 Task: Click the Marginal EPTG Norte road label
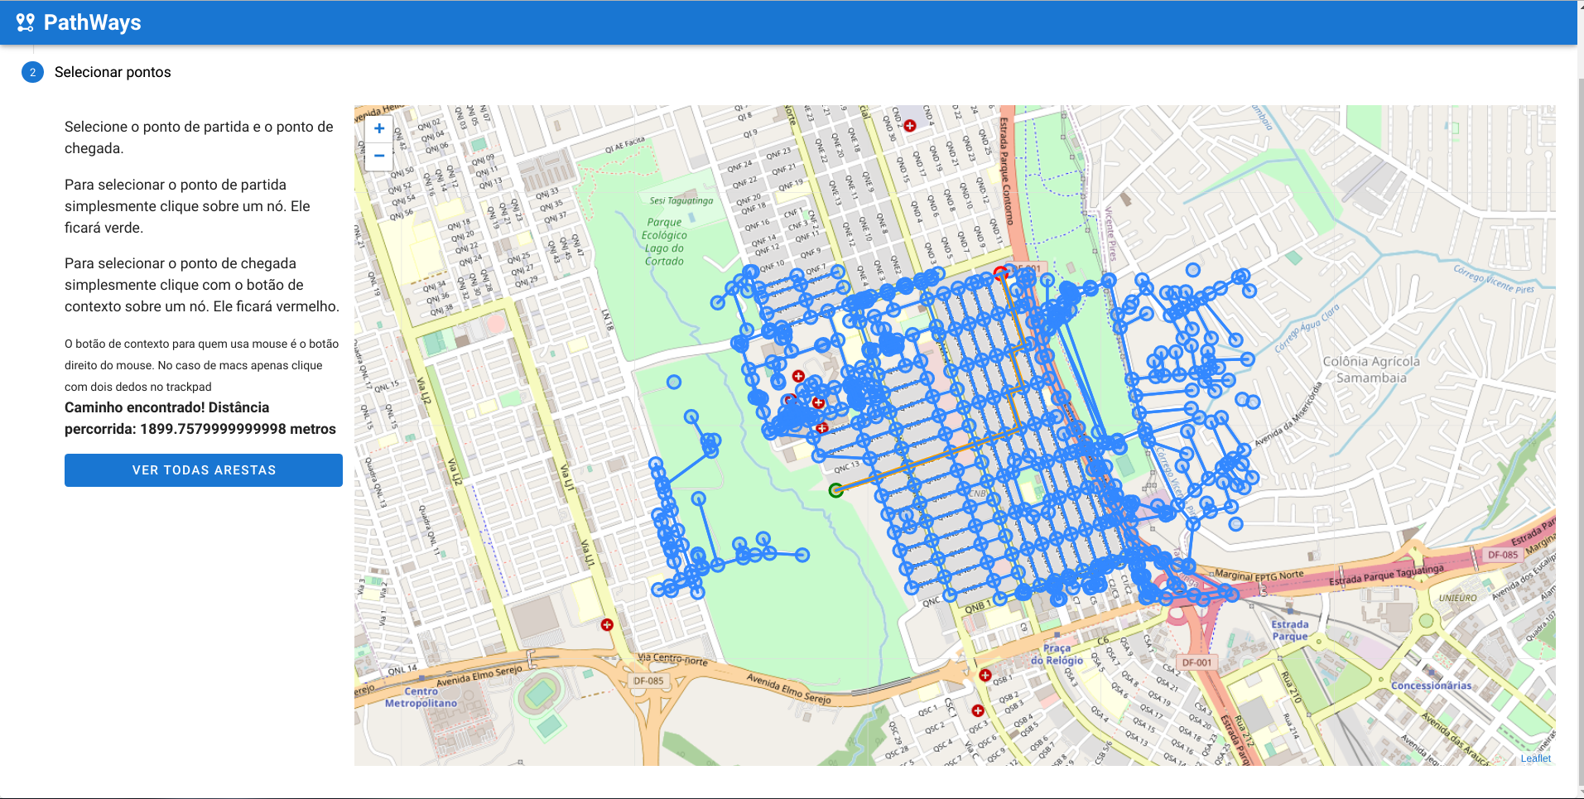1259,575
